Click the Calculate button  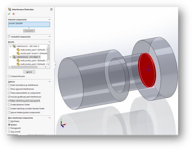[x=29, y=31]
